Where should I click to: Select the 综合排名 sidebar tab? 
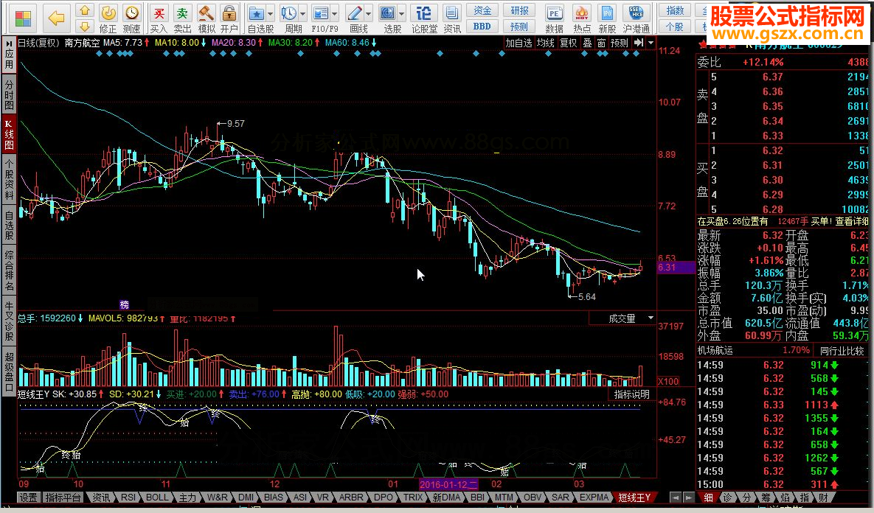pos(9,271)
